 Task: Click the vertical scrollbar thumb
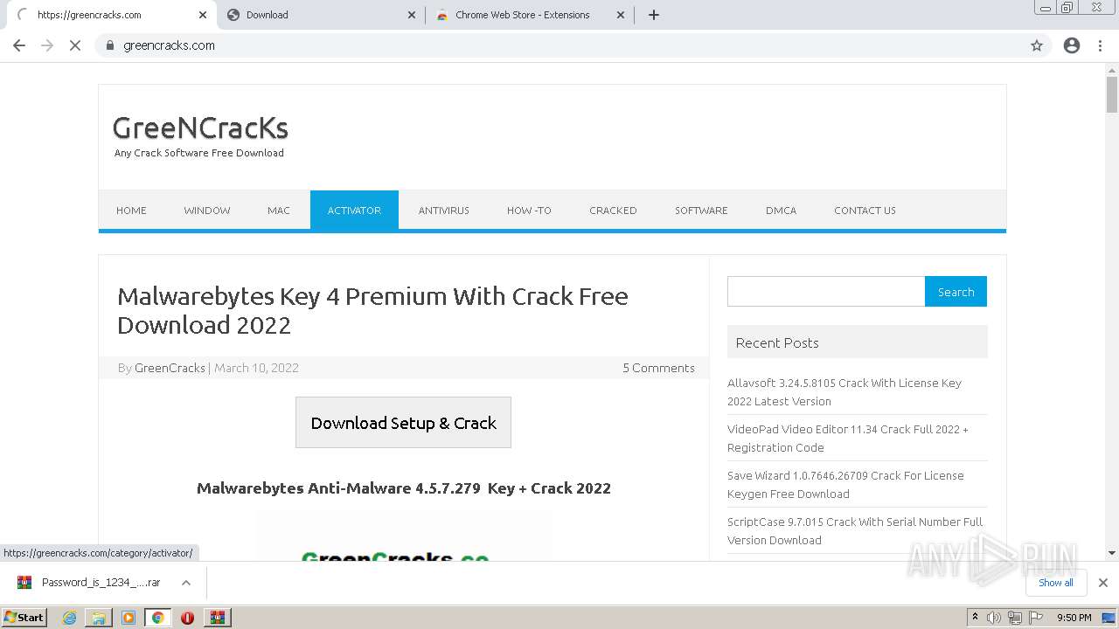(x=1112, y=94)
